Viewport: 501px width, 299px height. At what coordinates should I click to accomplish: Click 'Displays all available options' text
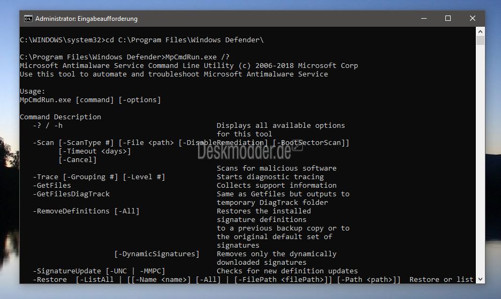(x=281, y=126)
